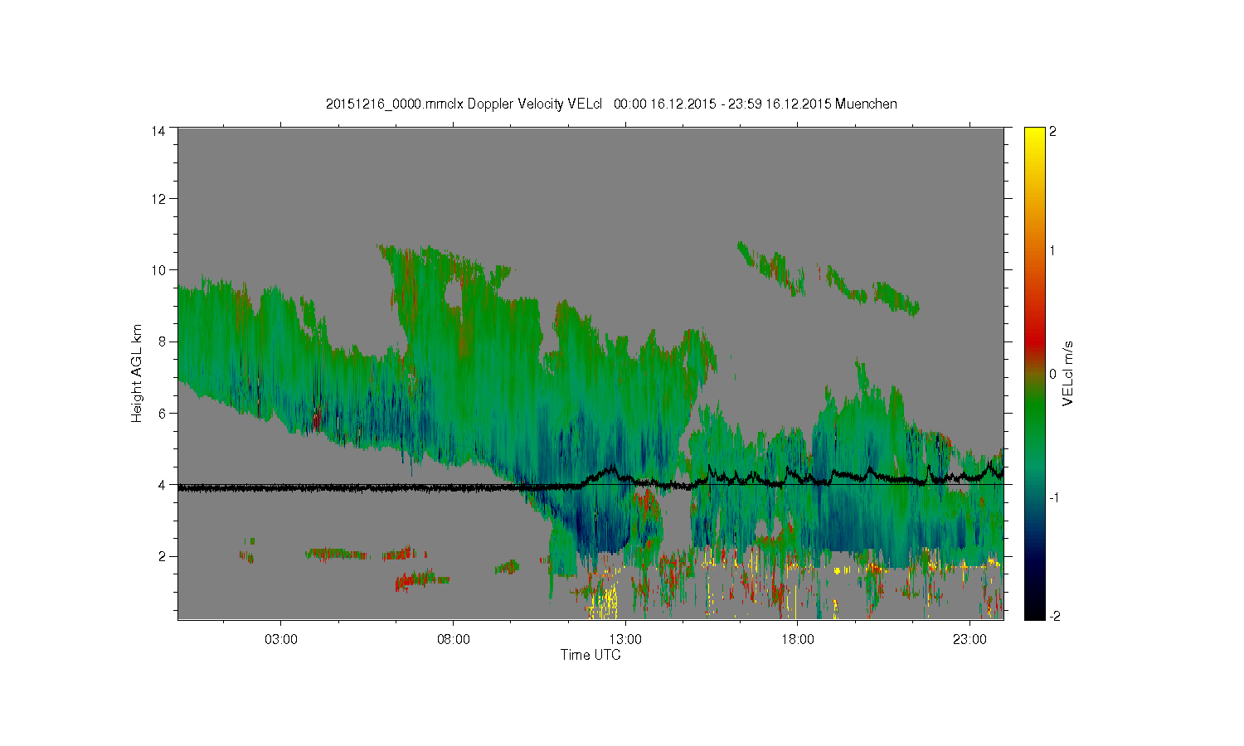Click the 08:00 time axis label

pos(454,640)
